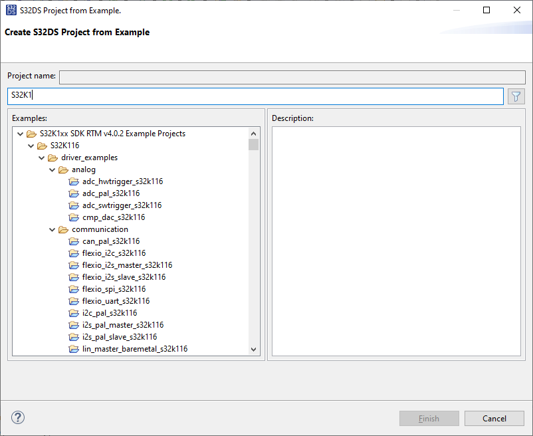Collapse S32K1xx SDK RTM Example Projects root

click(x=20, y=134)
